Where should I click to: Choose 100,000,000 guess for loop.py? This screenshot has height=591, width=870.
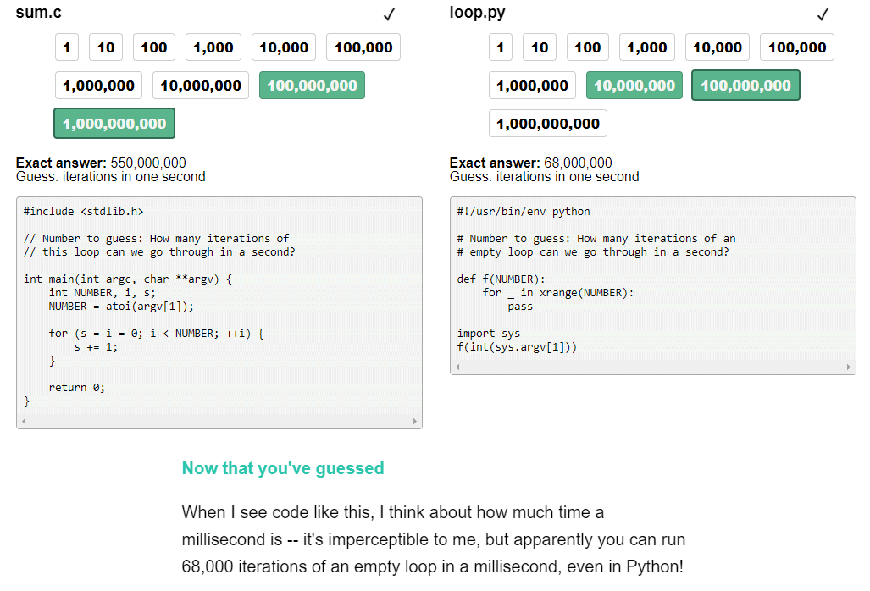(745, 86)
